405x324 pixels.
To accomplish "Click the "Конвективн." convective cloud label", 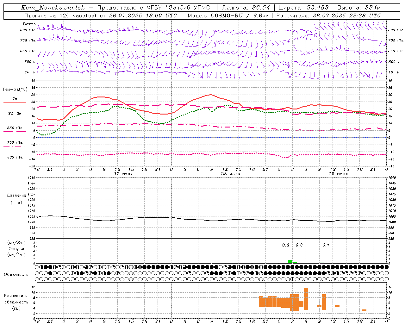I will coord(16,296).
